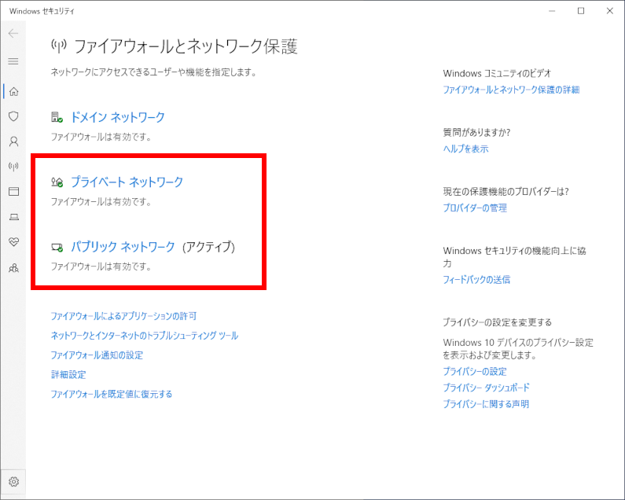Image resolution: width=625 pixels, height=500 pixels.
Task: Click the domain network building icon
Action: (57, 117)
